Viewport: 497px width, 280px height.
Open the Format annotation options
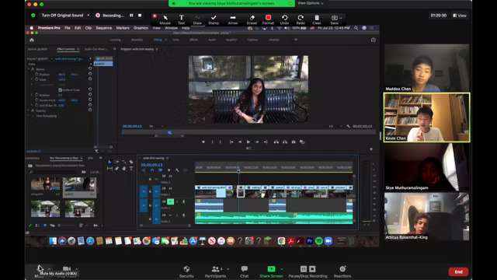[x=268, y=19]
